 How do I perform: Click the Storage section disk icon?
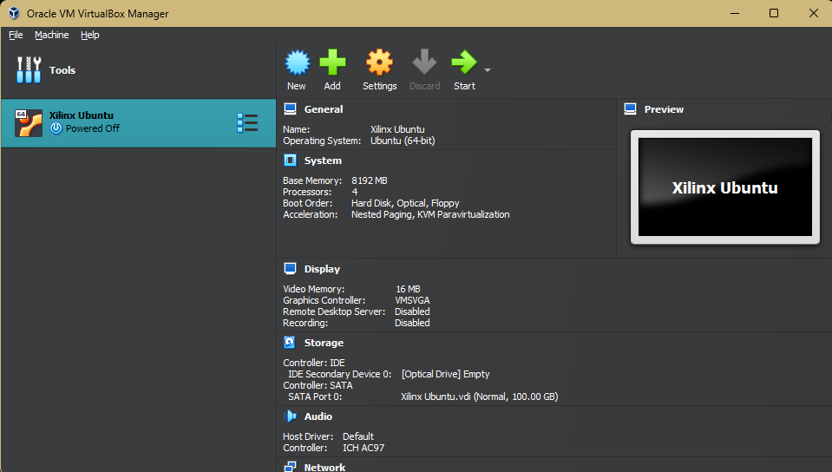tap(290, 343)
